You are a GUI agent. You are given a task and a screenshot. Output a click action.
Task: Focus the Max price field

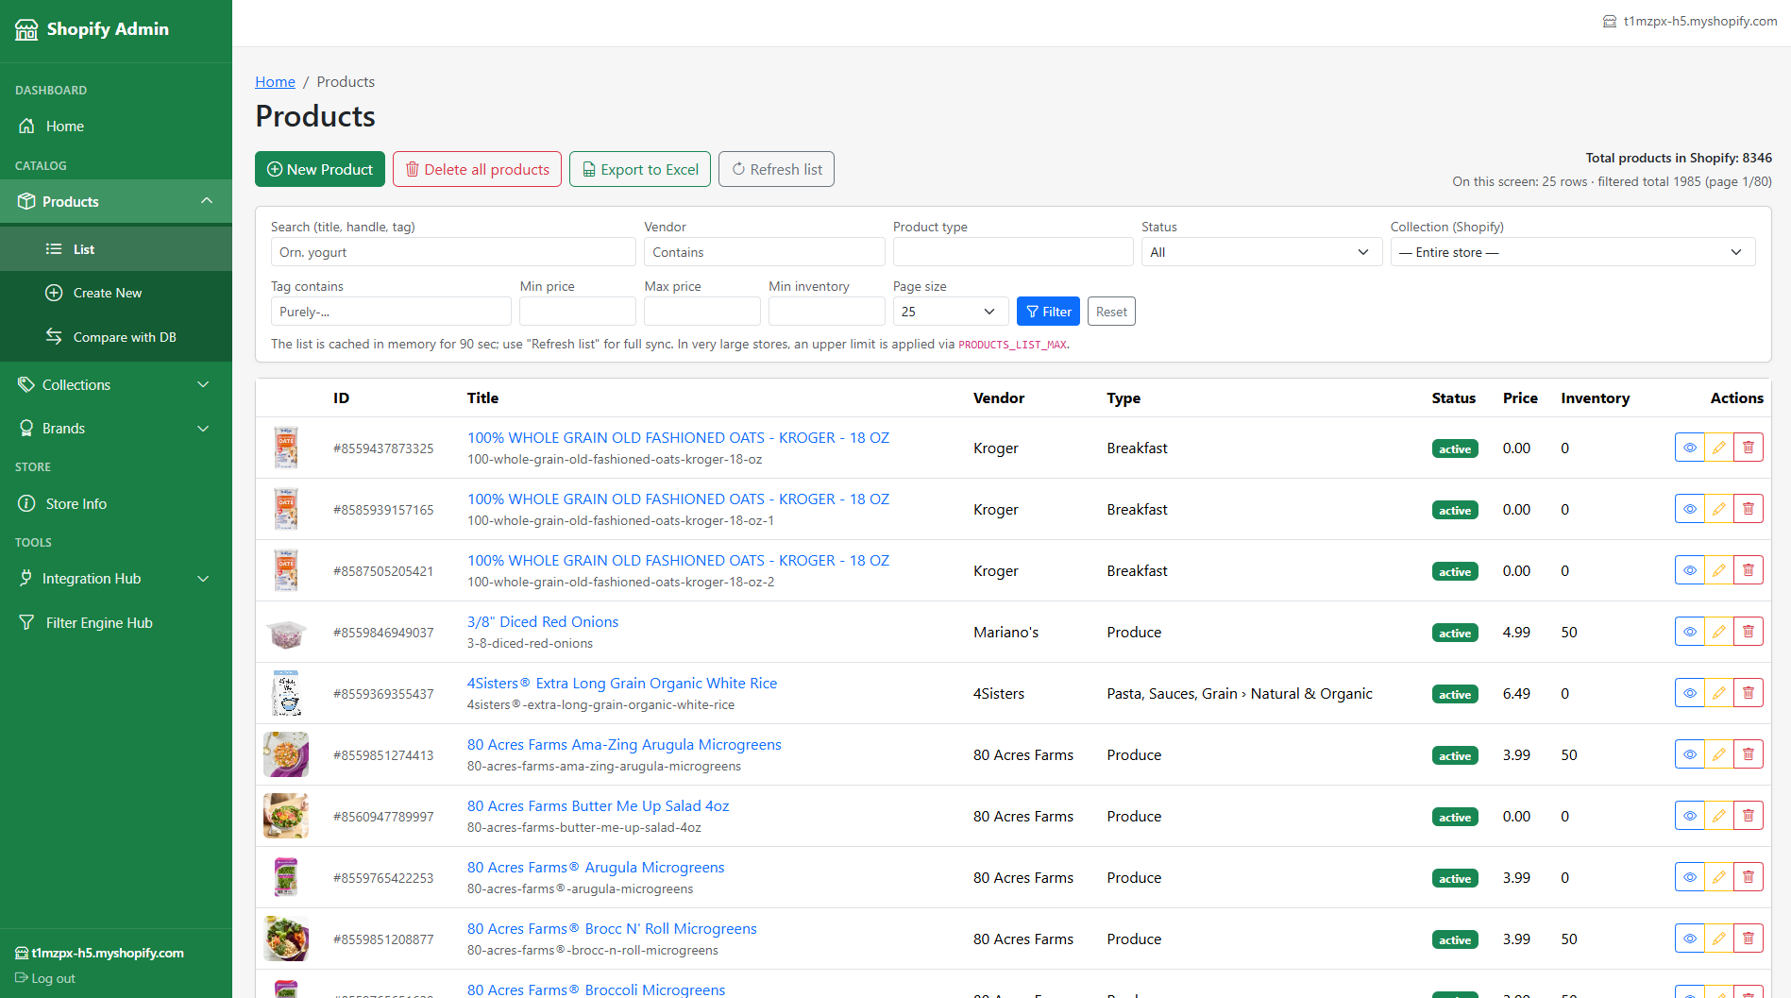click(702, 312)
